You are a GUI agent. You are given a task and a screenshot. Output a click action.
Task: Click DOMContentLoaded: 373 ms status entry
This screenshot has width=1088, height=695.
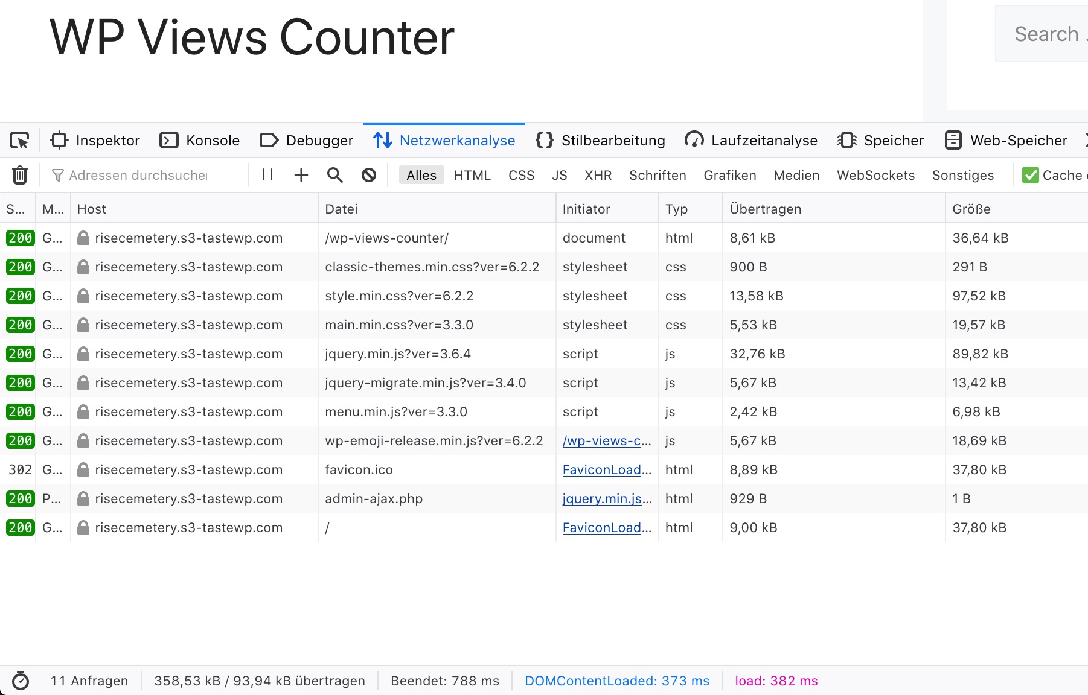(x=617, y=681)
